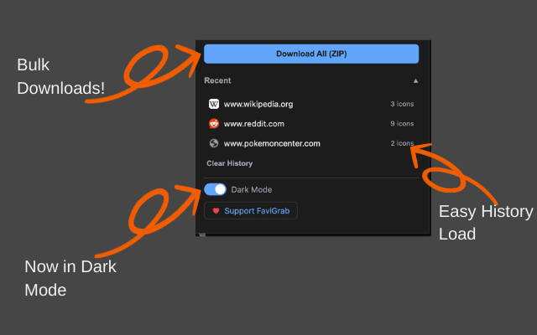Collapse the Recent section triangle
The image size is (537, 335).
coord(415,81)
